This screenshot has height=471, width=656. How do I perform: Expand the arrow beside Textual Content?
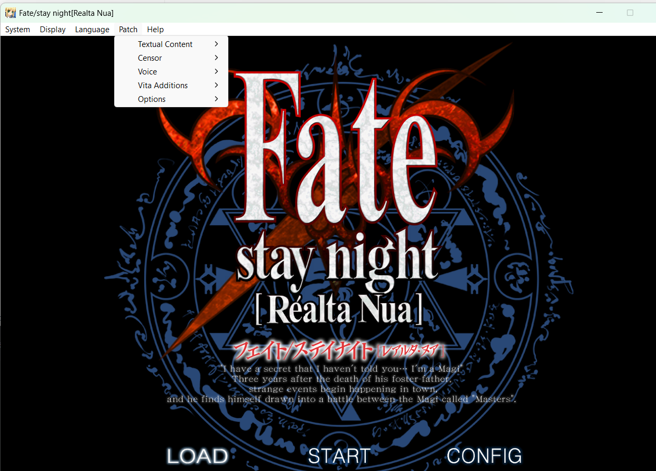(x=217, y=44)
